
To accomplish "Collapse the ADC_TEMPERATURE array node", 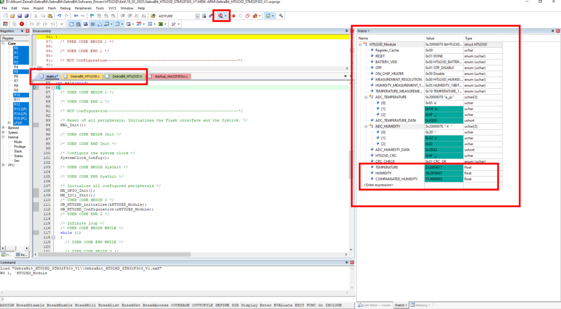I will (366, 97).
